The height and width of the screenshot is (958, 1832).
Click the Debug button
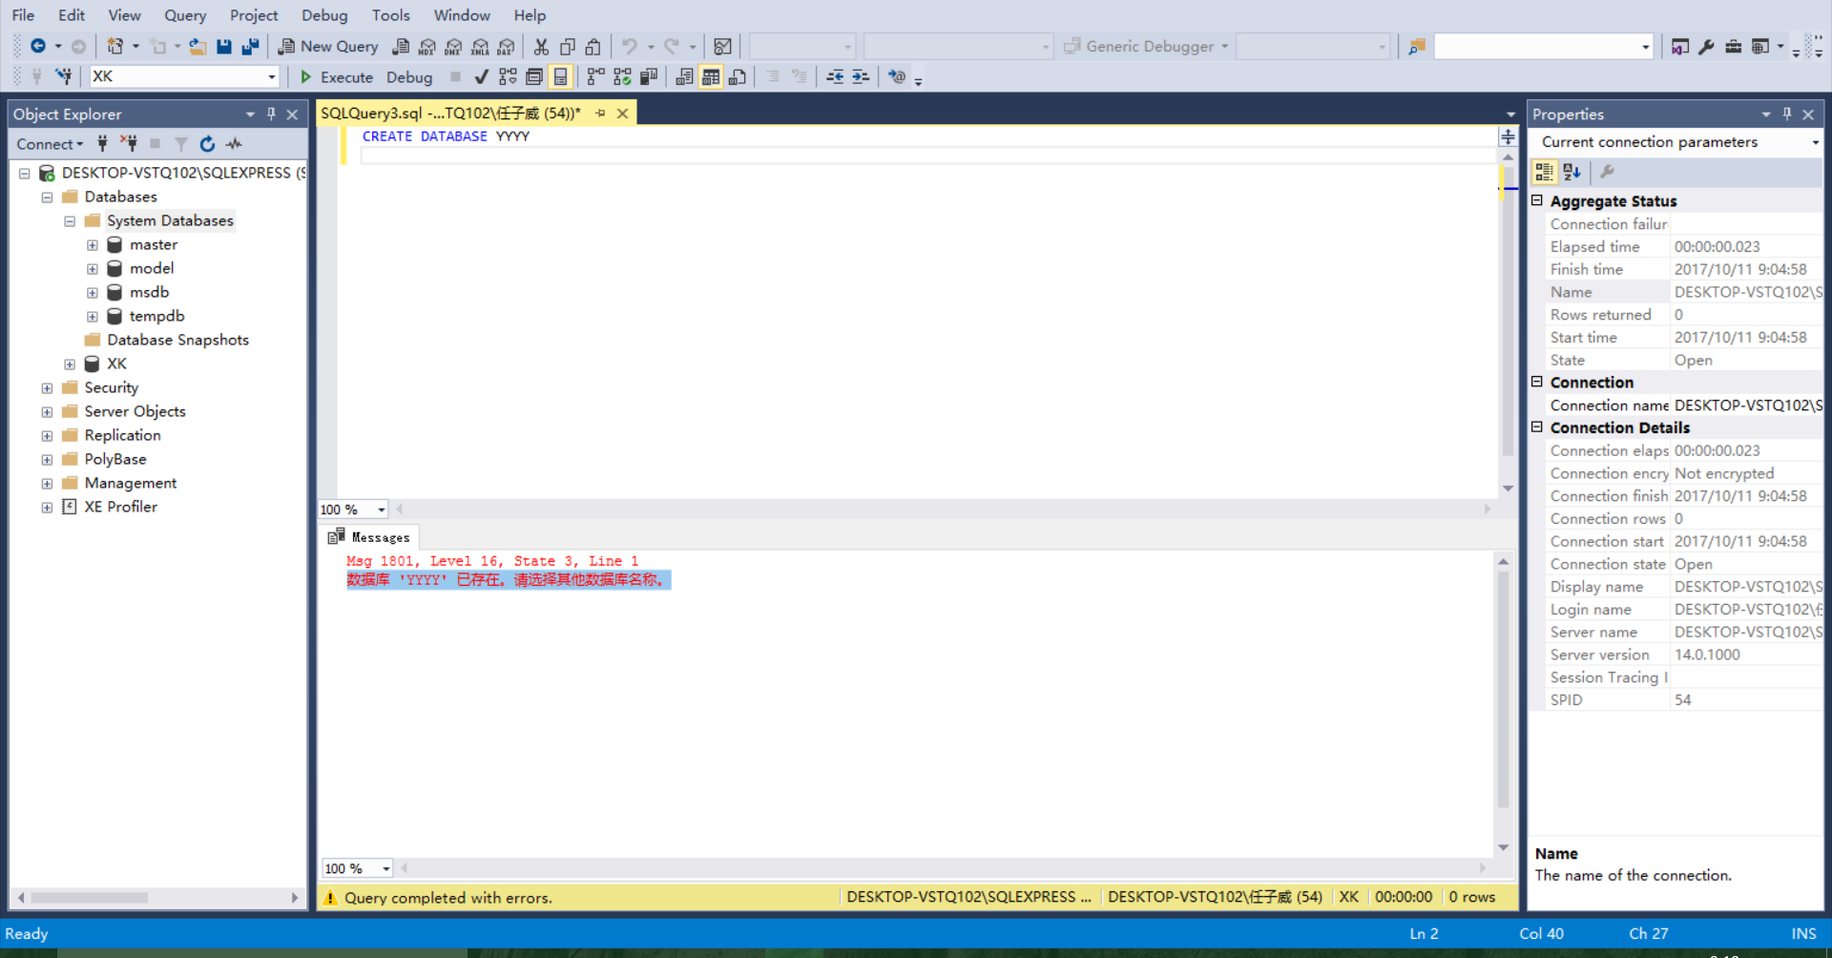tap(409, 76)
